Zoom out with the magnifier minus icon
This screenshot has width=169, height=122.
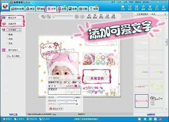[48, 17]
